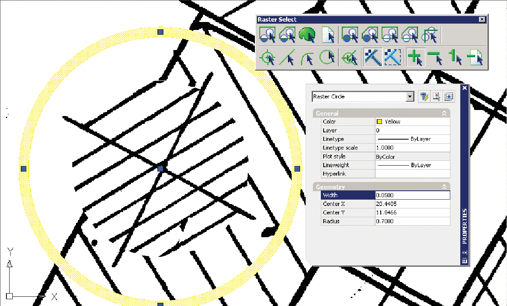Open the Properties palette menu icon
This screenshot has height=306, width=507.
coord(464,261)
